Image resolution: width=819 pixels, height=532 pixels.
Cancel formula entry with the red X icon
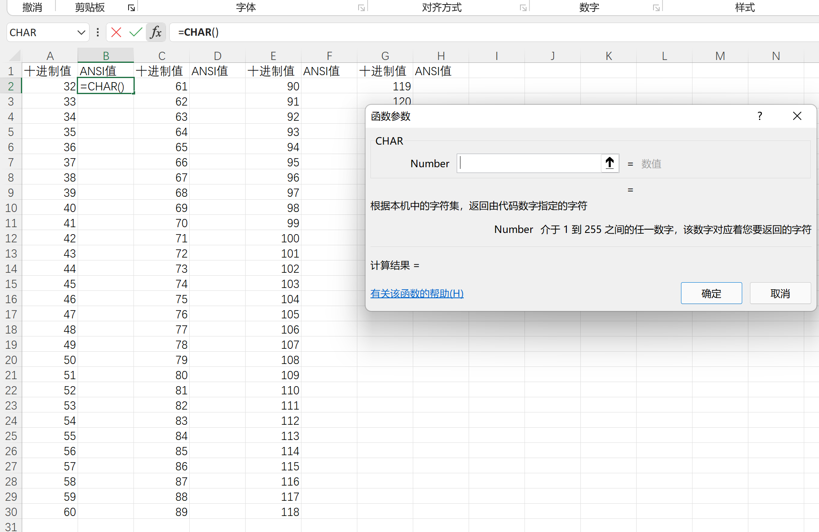[x=116, y=32]
